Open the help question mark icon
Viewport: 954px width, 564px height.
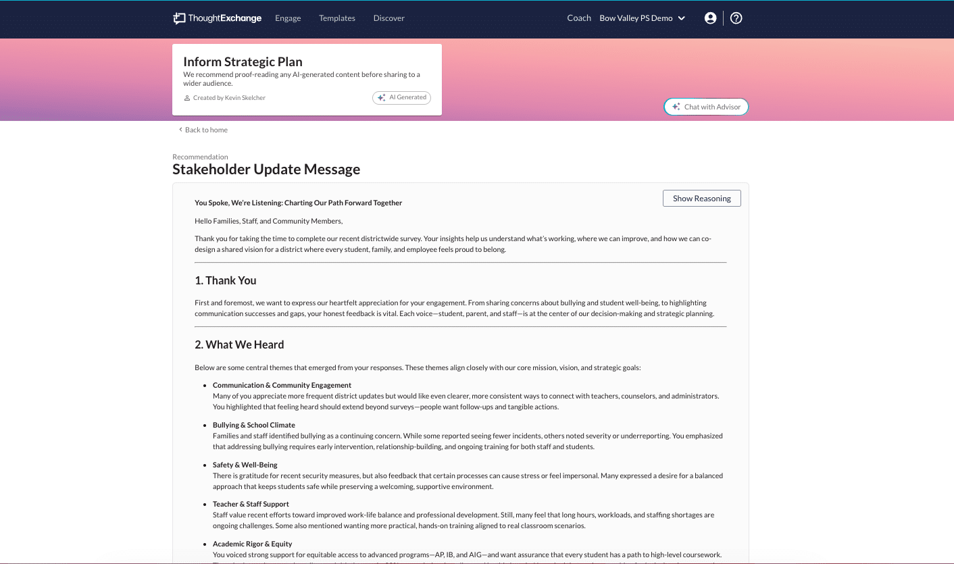pos(736,18)
